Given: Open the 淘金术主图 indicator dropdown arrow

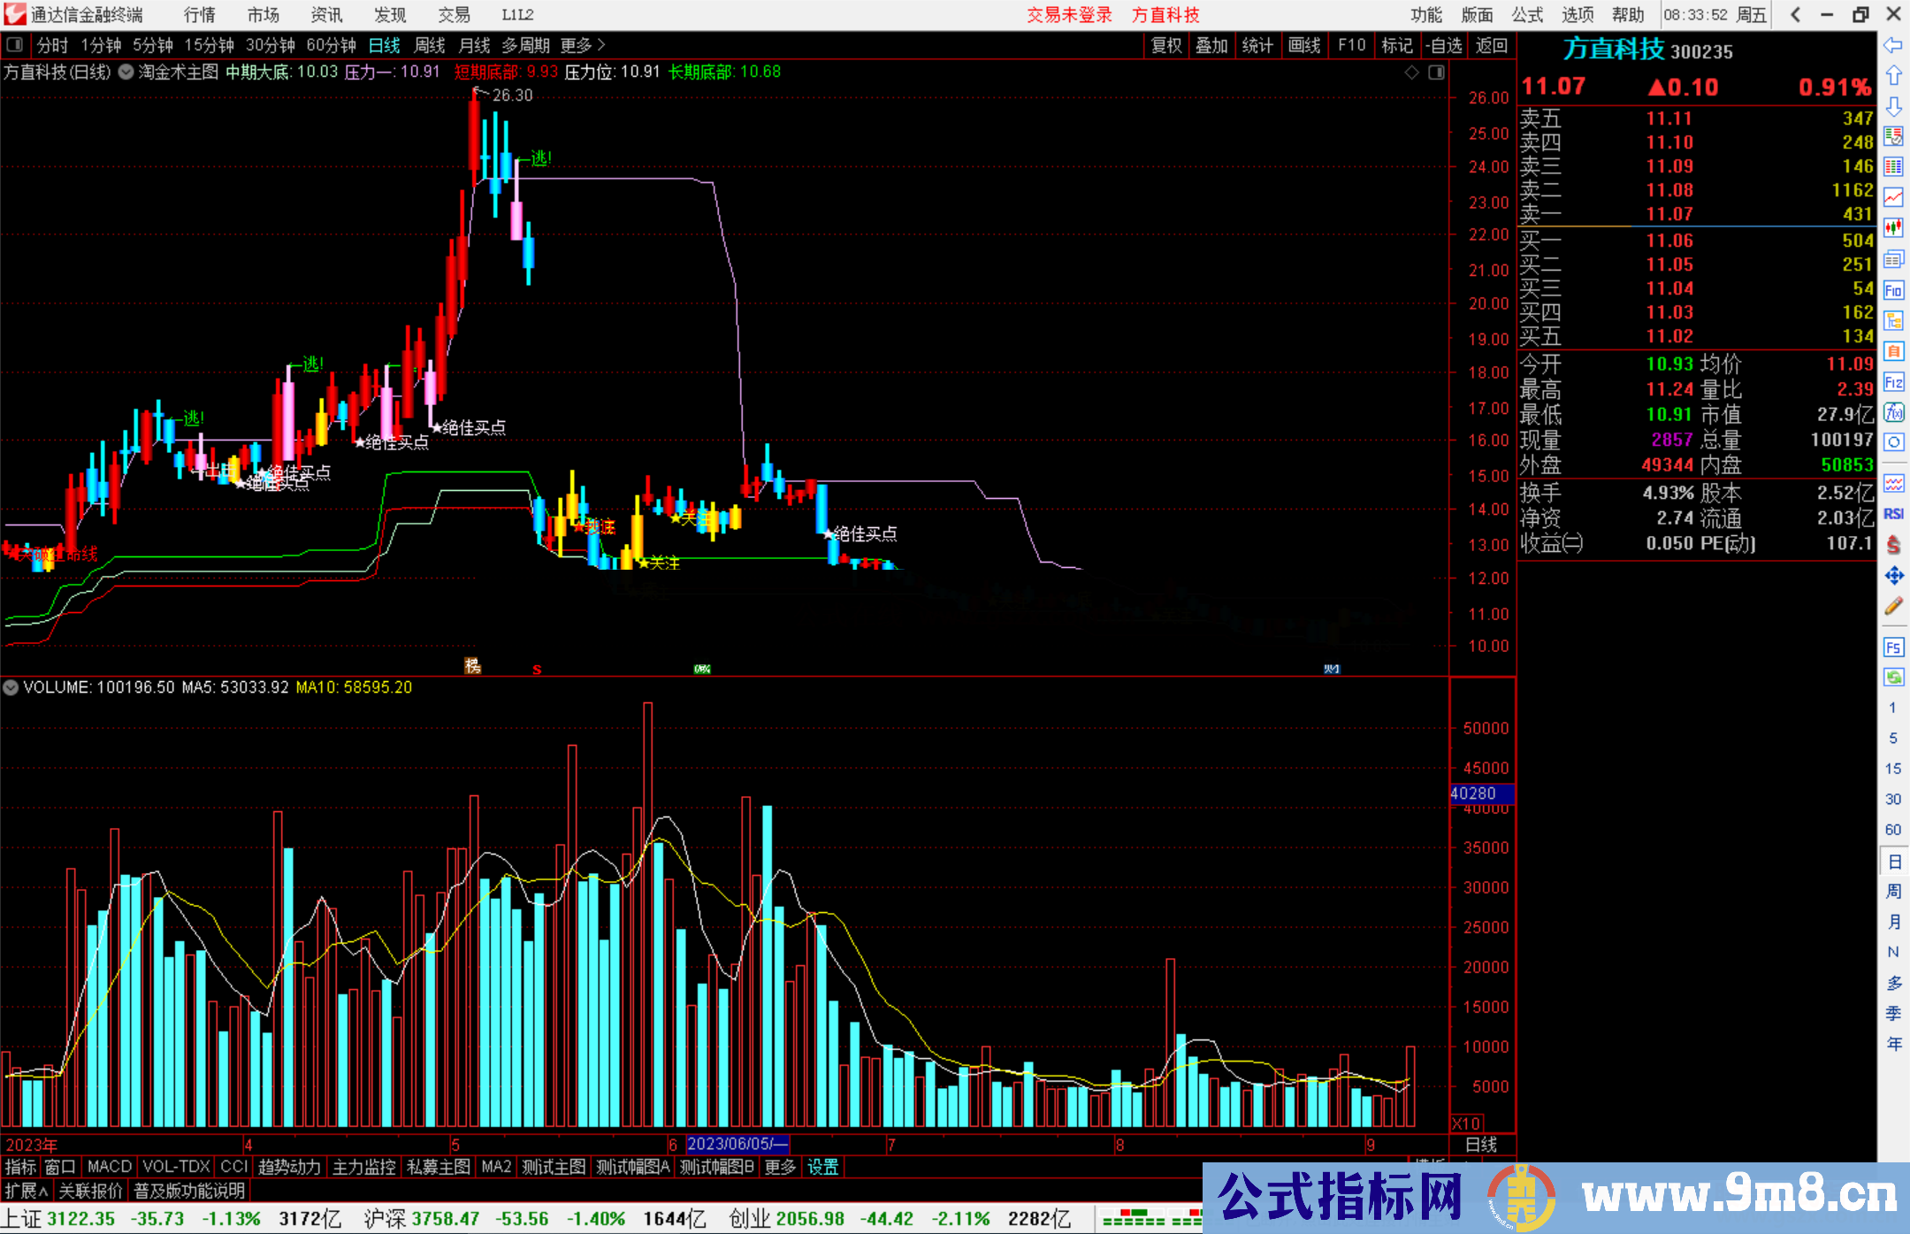Looking at the screenshot, I should click(x=126, y=72).
